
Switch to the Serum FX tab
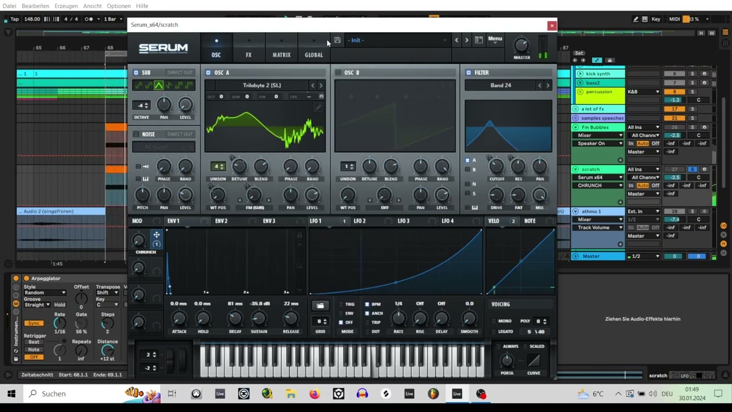(x=249, y=48)
